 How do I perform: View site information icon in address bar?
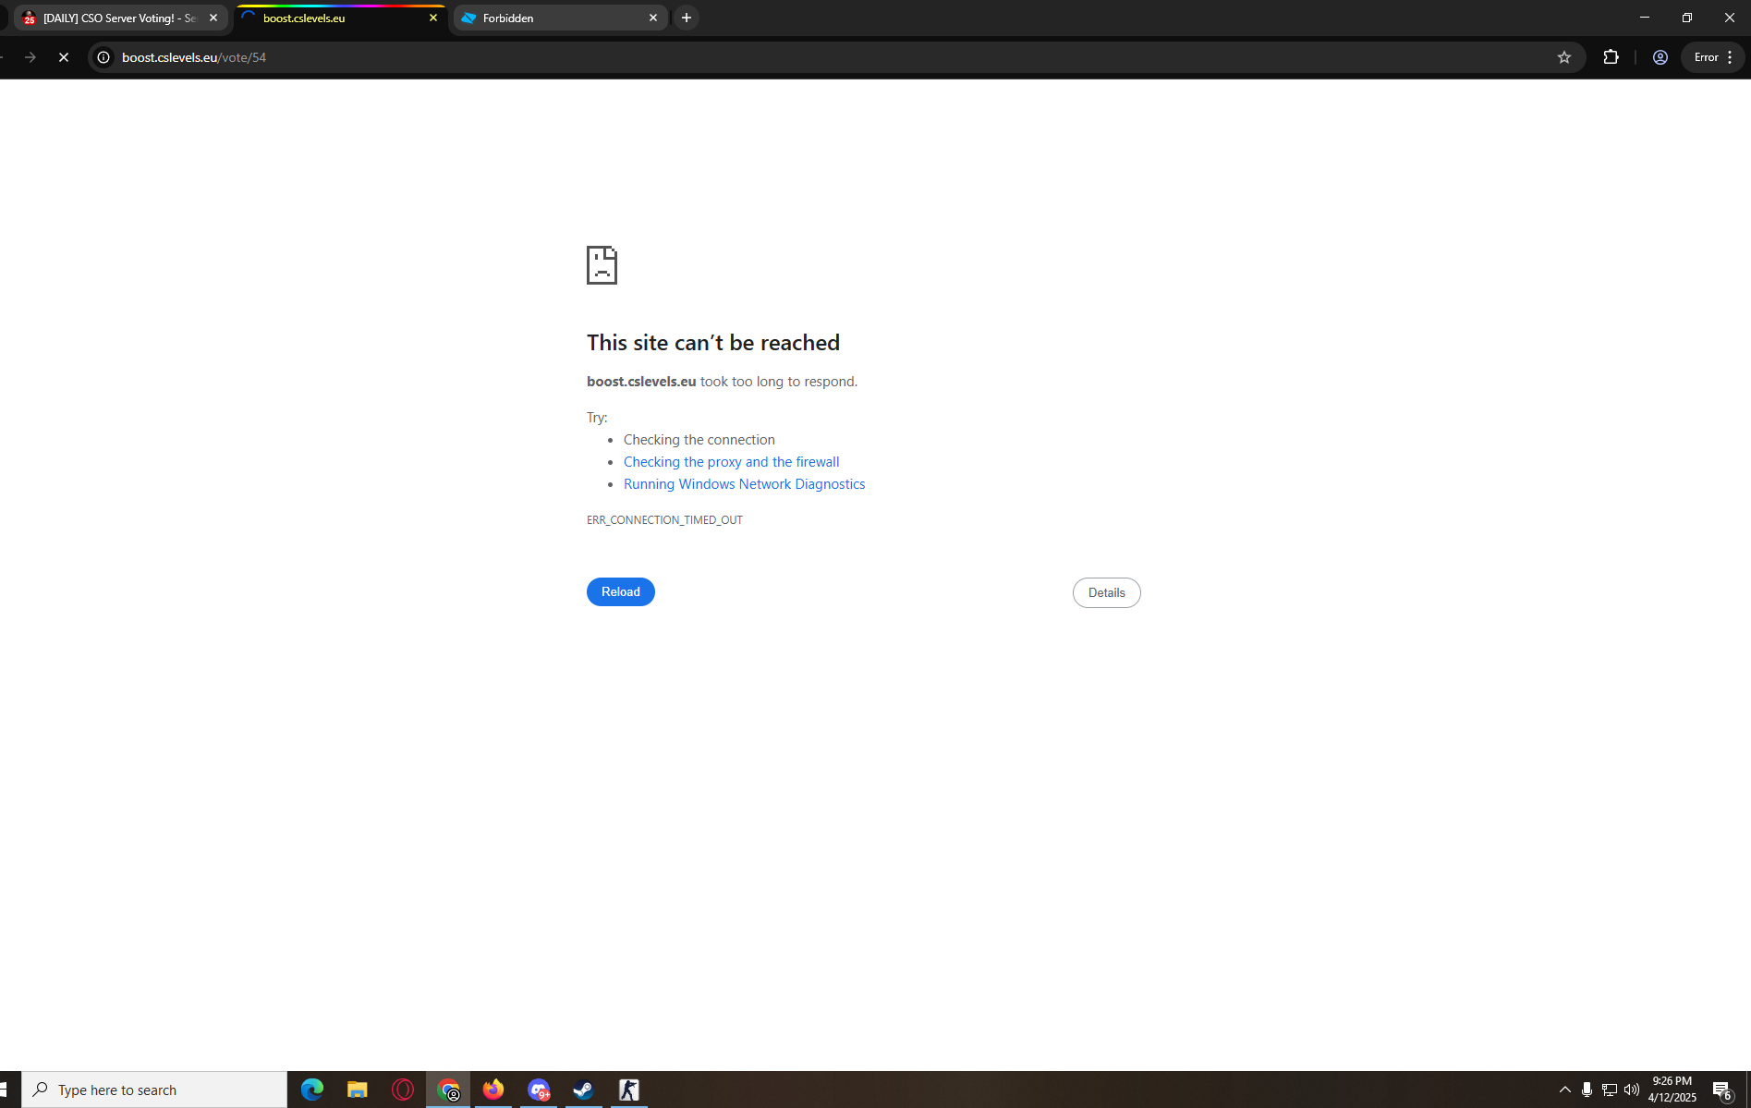coord(104,57)
